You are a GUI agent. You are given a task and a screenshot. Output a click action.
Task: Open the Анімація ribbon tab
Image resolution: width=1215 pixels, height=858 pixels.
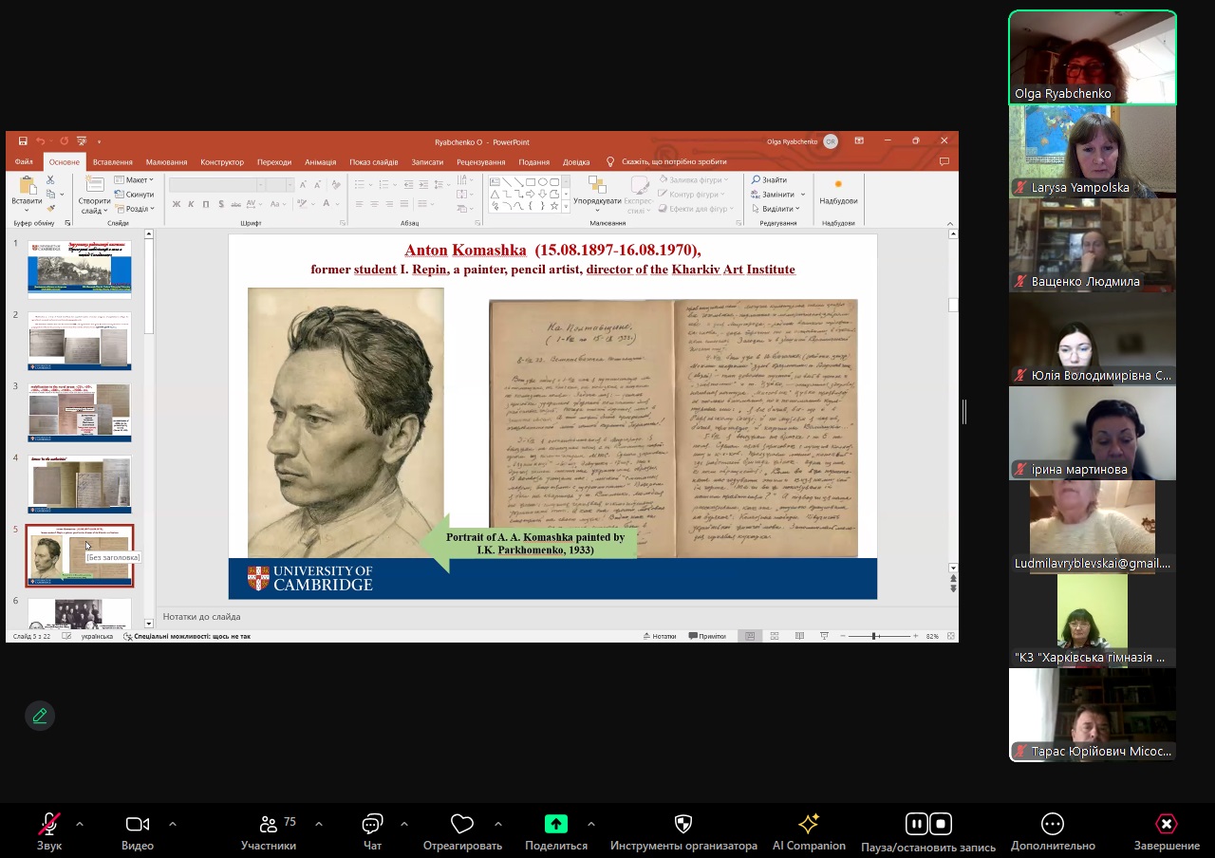pos(321,162)
